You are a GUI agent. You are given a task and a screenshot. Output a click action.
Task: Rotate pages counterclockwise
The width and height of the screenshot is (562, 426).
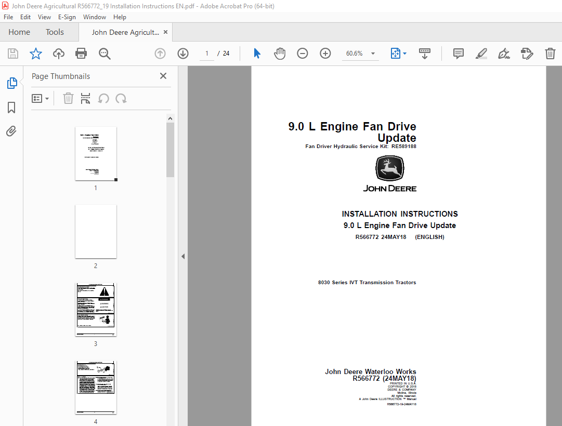(103, 99)
